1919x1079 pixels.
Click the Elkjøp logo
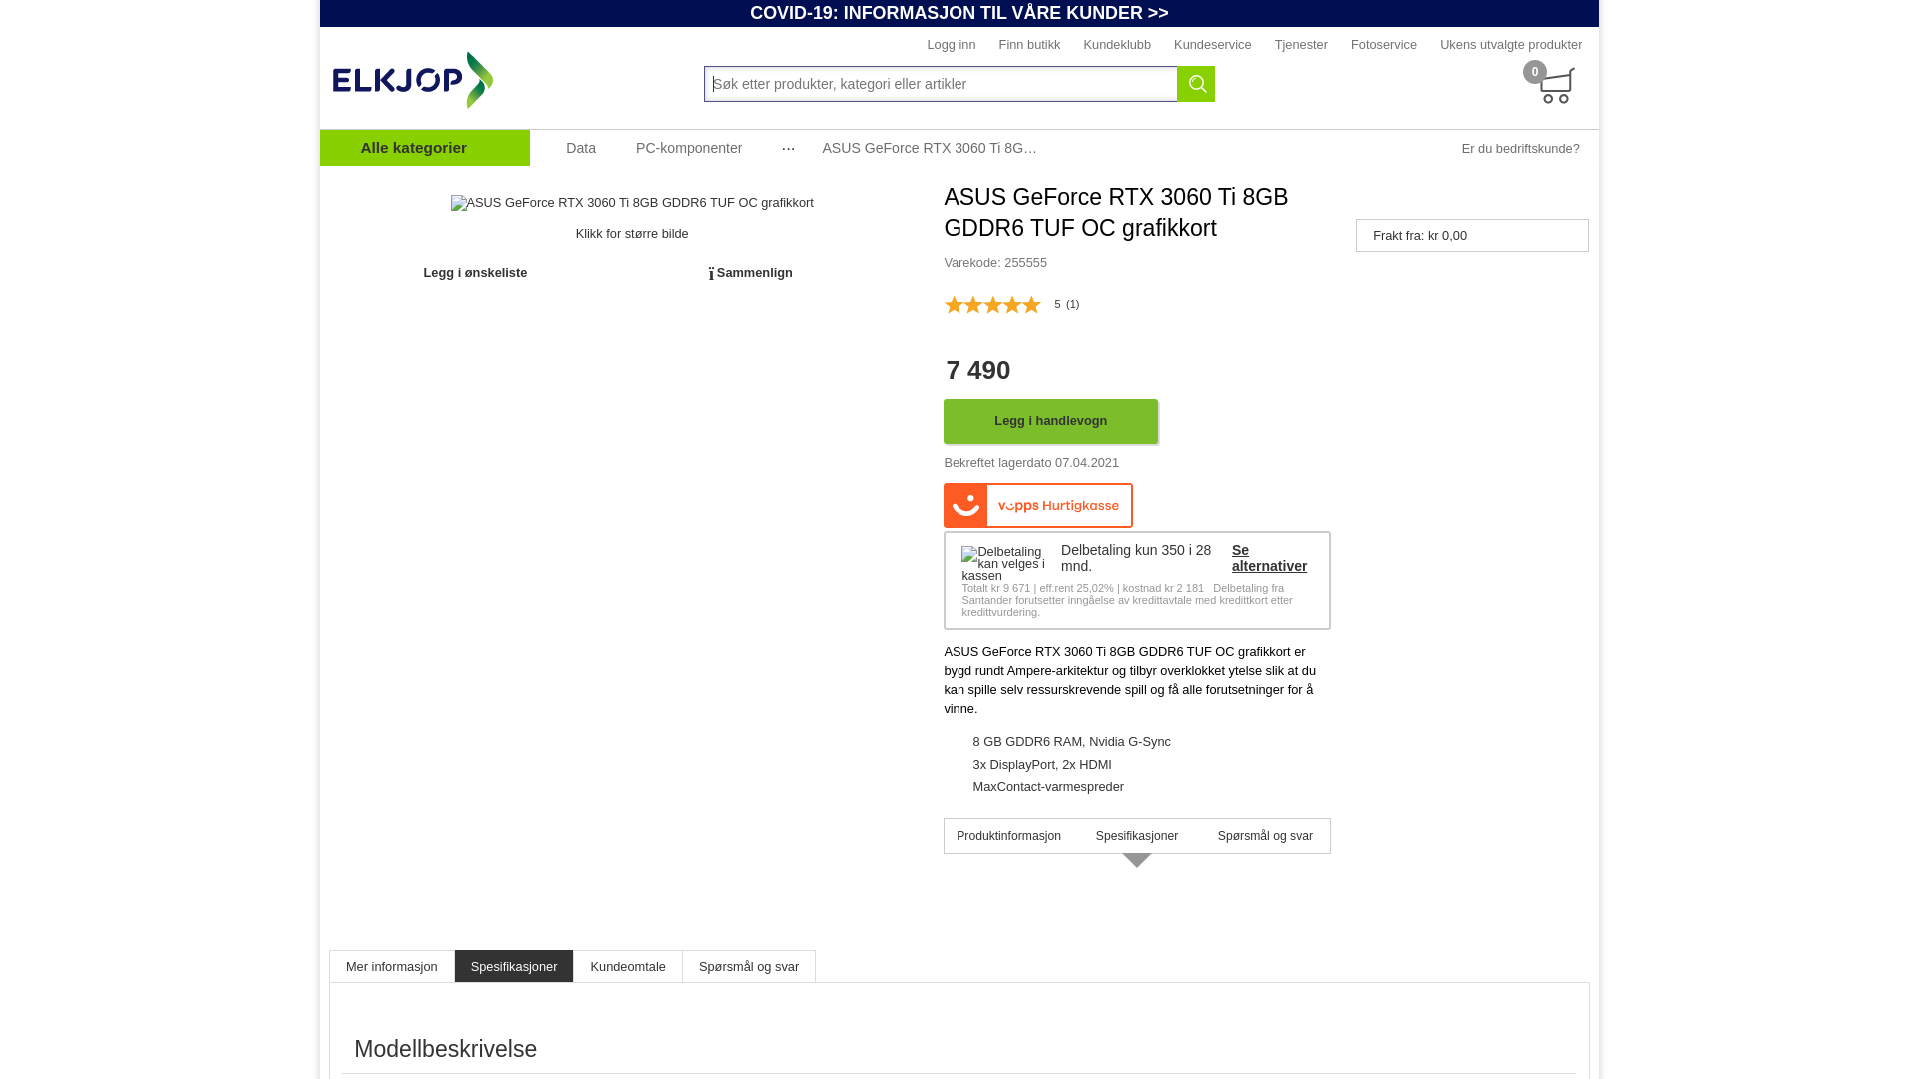[413, 80]
